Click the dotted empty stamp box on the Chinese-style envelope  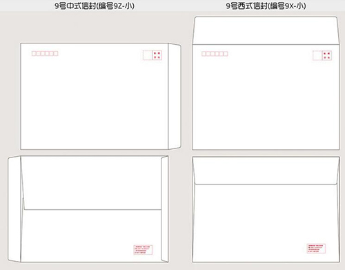point(148,55)
